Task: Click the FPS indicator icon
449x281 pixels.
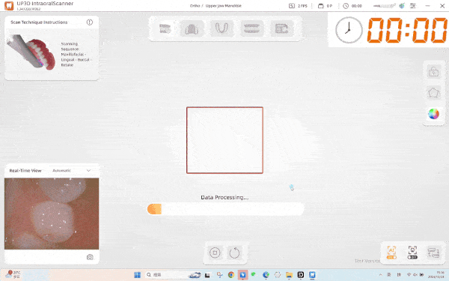Action: pos(292,6)
